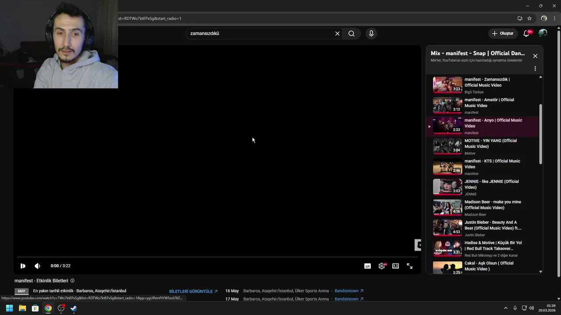This screenshot has height=315, width=561.
Task: Open Windows Start menu
Action: [x=9, y=308]
